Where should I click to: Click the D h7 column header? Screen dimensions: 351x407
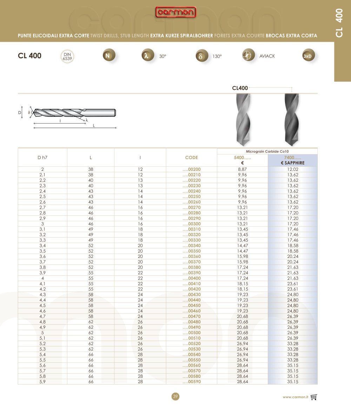point(42,157)
